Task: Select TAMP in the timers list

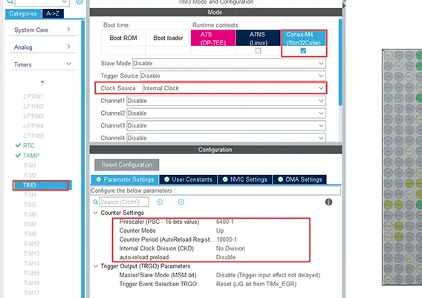Action: (x=31, y=156)
